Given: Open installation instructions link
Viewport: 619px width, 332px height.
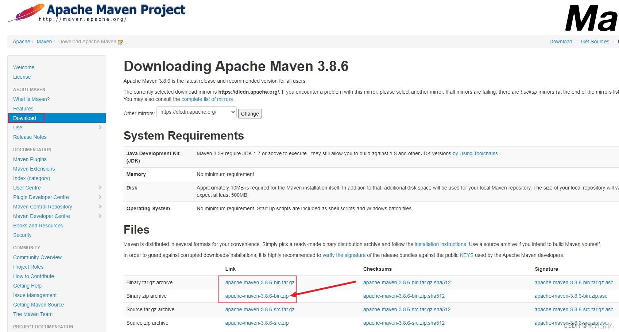Looking at the screenshot, I should pos(440,244).
